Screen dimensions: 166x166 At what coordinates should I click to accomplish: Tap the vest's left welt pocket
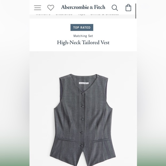[66, 140]
